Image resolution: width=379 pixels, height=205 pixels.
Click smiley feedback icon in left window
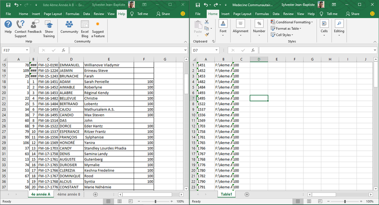[183, 14]
